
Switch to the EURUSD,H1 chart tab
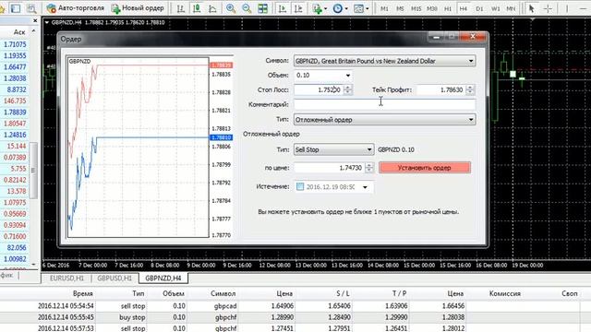[x=66, y=279]
